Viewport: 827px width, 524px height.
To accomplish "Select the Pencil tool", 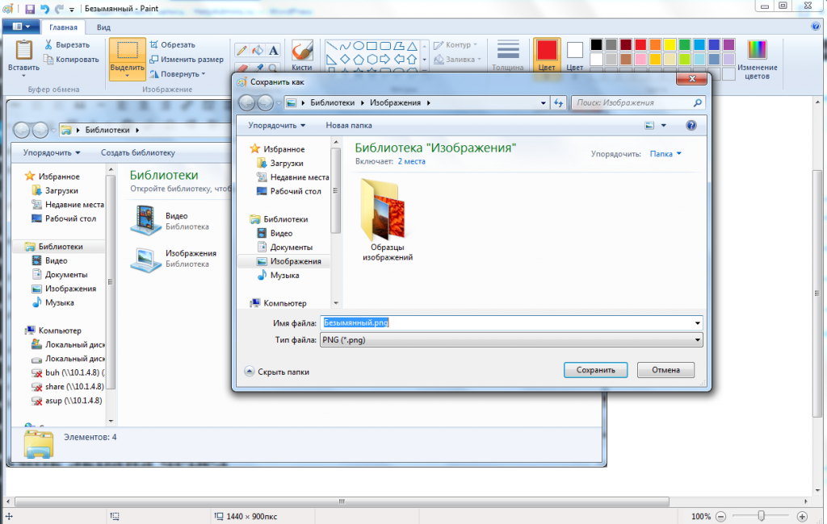I will click(x=242, y=51).
